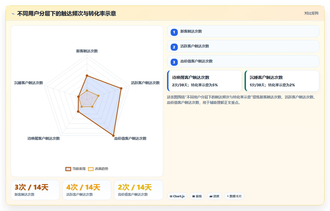Click the Chart.js tag
Viewport: 330px width, 211px height.
[x=177, y=196]
